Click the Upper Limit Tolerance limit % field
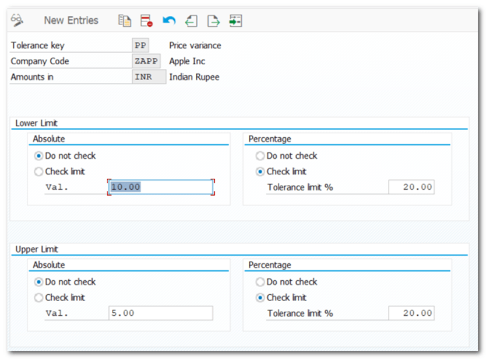486x359 pixels. tap(411, 313)
